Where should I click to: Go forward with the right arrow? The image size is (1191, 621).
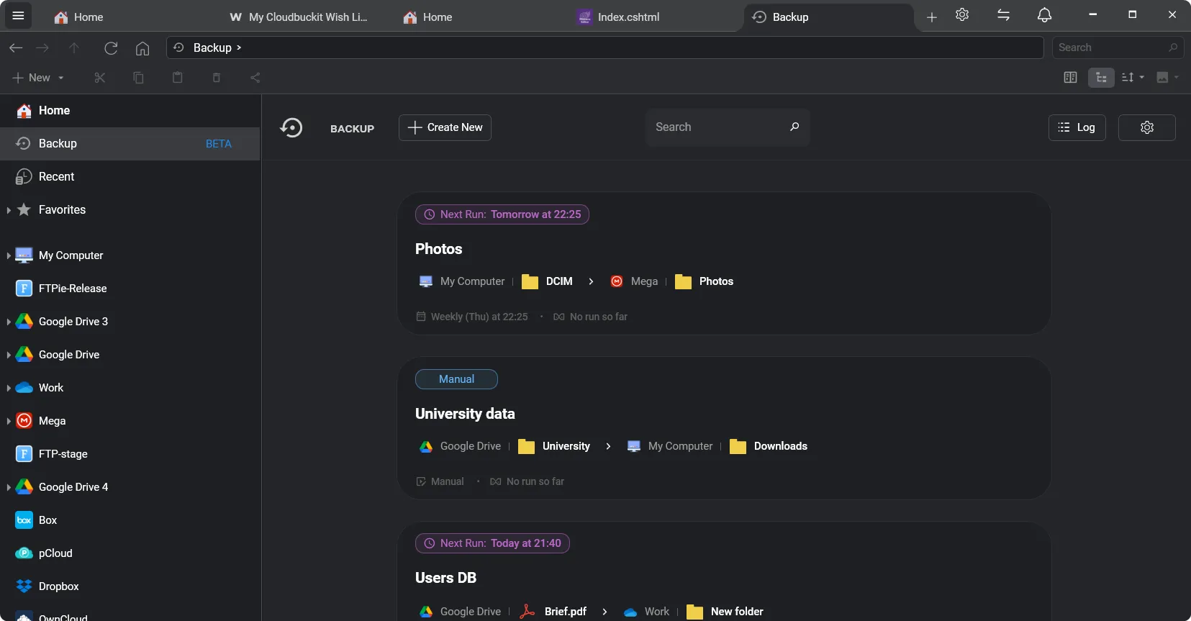pos(42,47)
